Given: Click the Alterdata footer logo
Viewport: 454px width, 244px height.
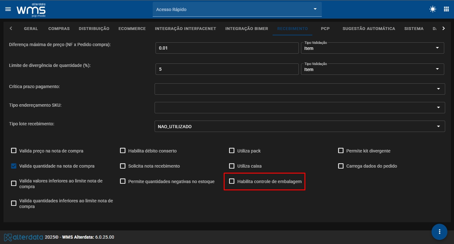Looking at the screenshot, I should [x=23, y=237].
